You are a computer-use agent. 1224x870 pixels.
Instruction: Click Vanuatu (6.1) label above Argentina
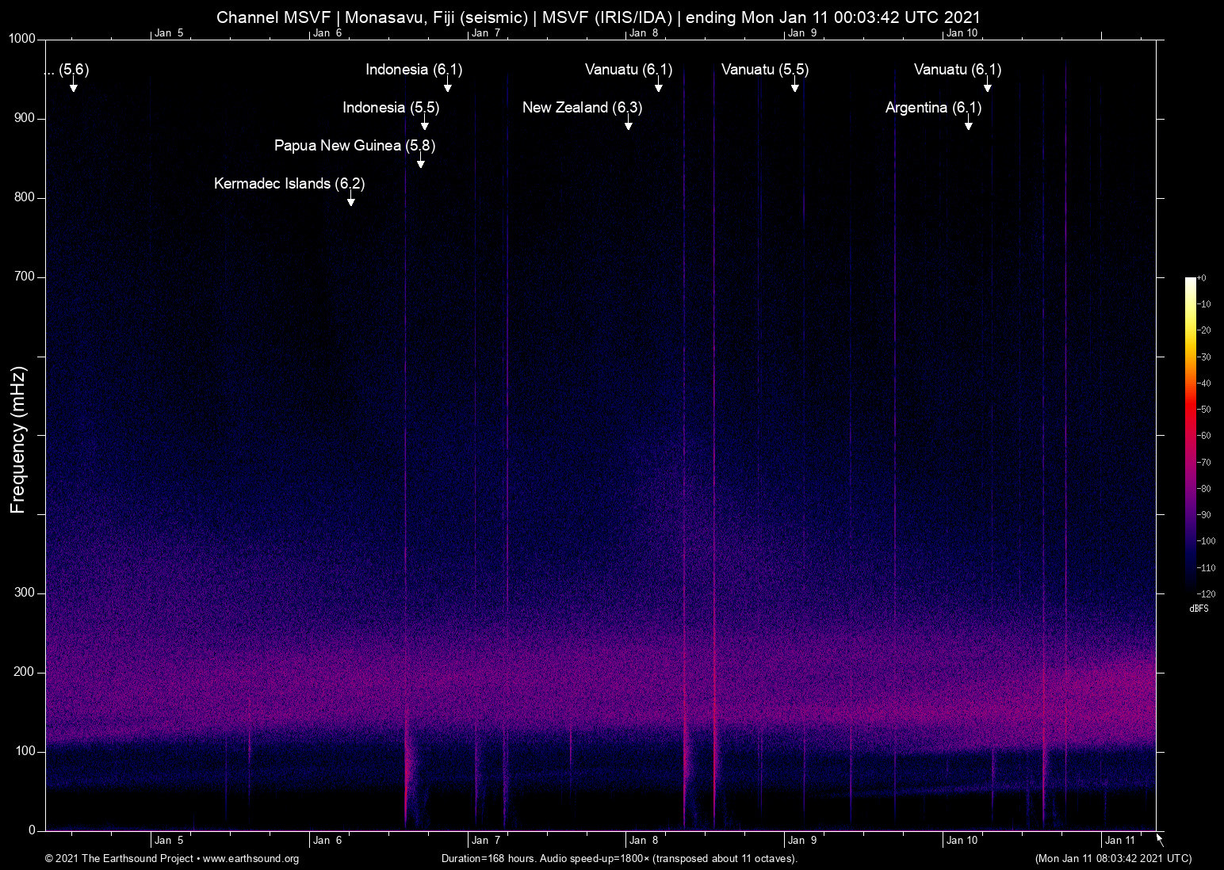pyautogui.click(x=958, y=70)
